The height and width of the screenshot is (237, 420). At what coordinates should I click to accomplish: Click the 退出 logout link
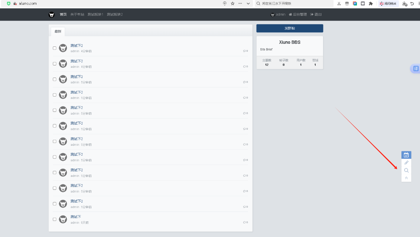(x=316, y=15)
